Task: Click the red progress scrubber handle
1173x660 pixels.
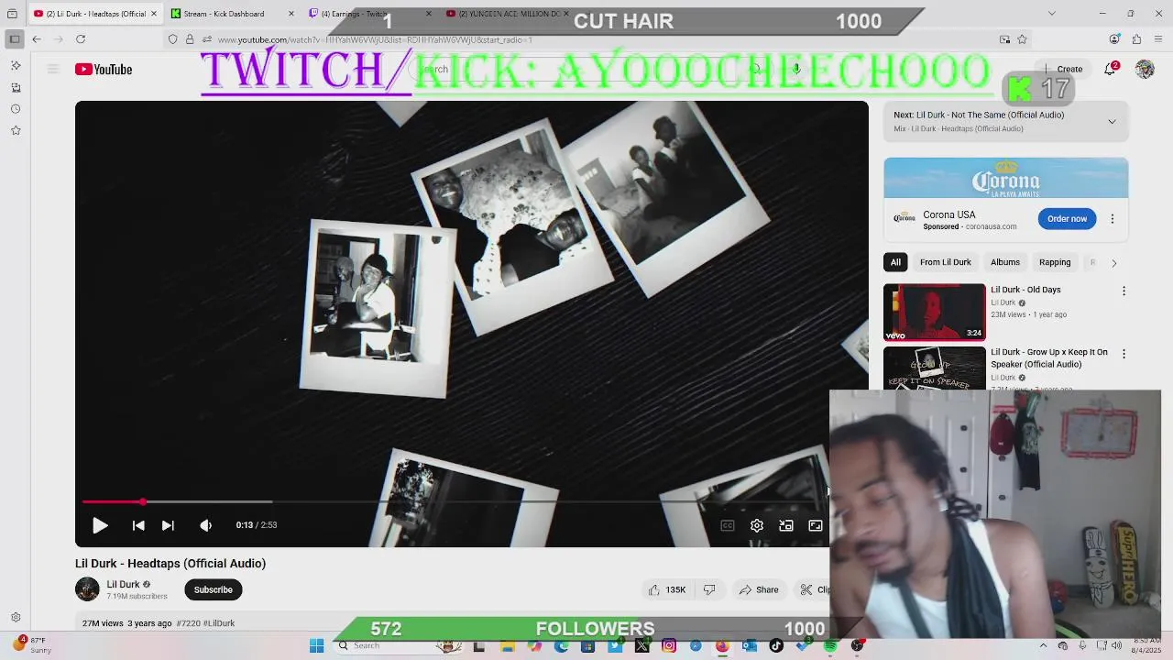Action: click(143, 501)
